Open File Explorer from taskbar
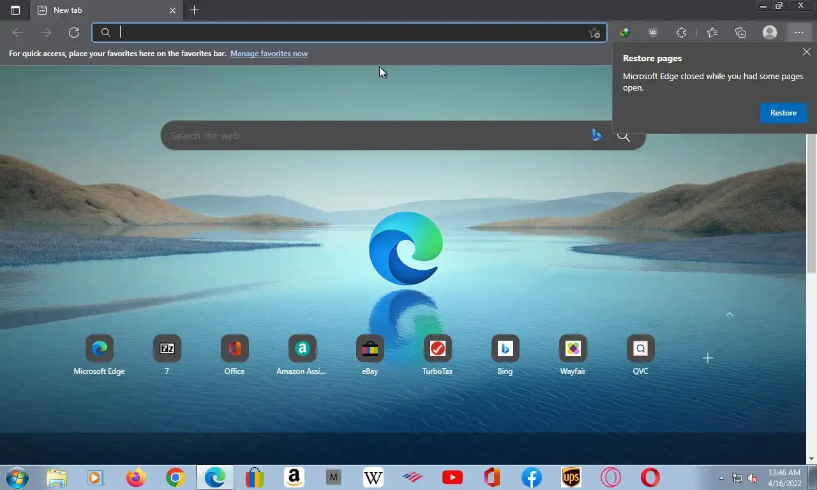The width and height of the screenshot is (817, 490). coord(57,477)
